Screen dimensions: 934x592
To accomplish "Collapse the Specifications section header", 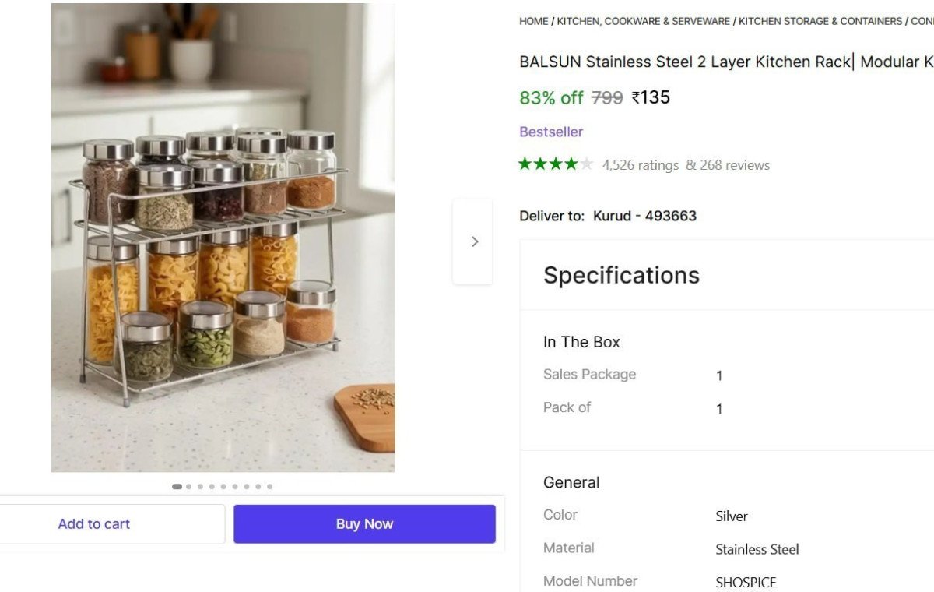I will point(621,275).
